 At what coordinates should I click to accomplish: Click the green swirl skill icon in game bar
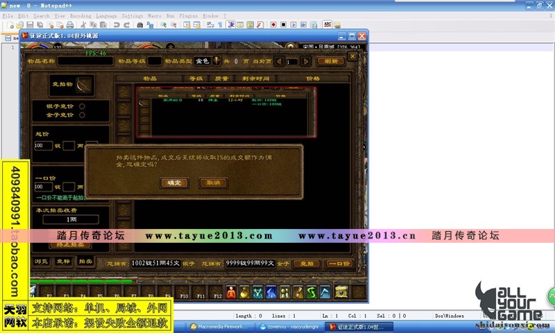coord(311,292)
